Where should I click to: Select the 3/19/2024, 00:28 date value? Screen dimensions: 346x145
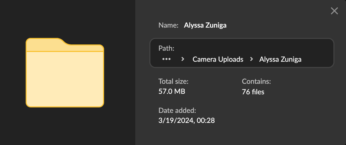(x=187, y=120)
